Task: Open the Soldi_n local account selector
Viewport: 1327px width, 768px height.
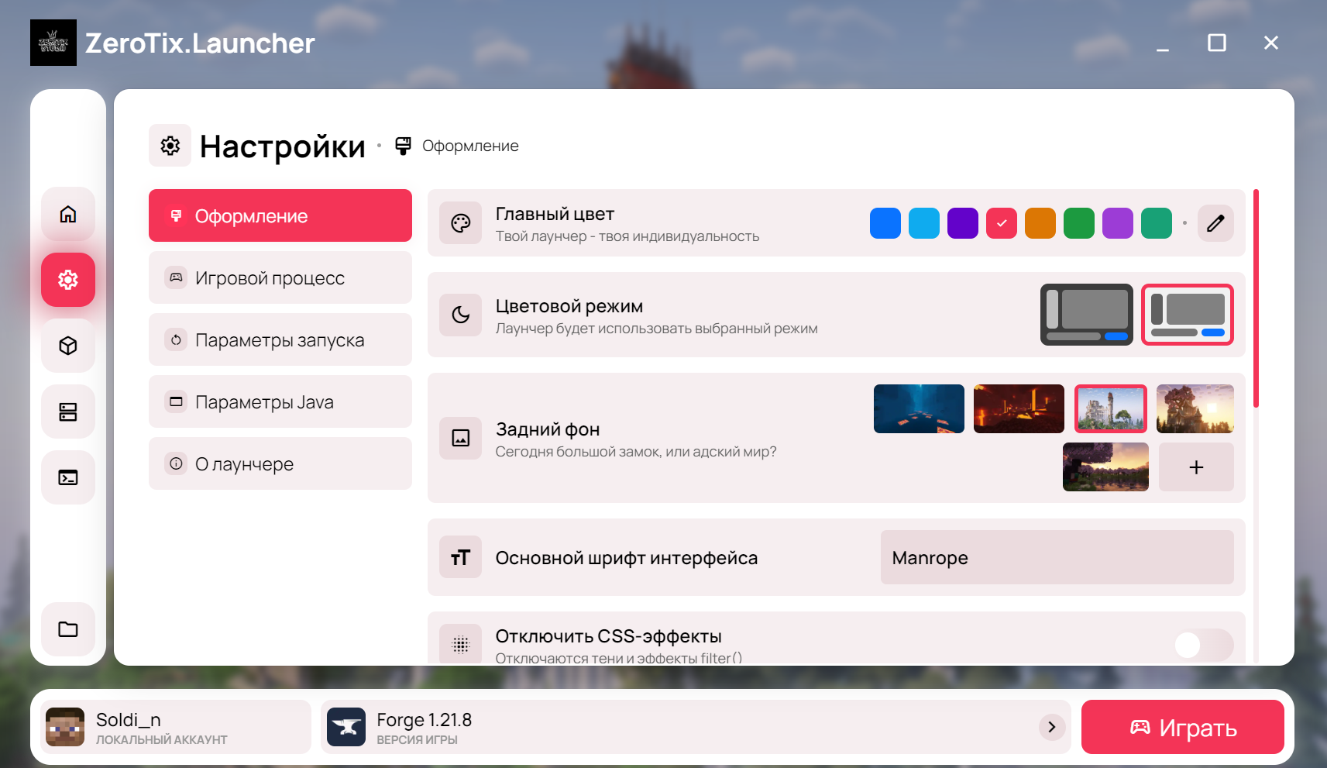Action: [175, 727]
